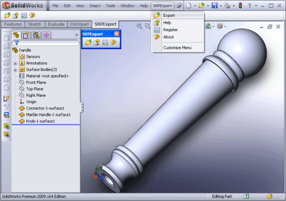Expand the Annotations node
The image size is (286, 201).
coord(15,63)
